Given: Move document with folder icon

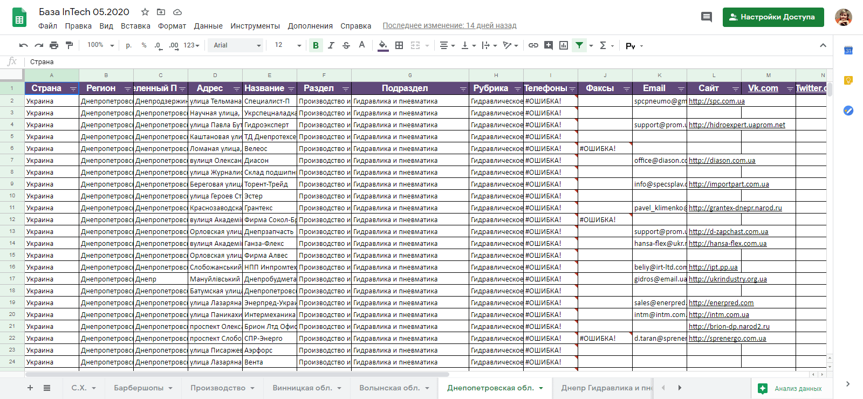Looking at the screenshot, I should click(x=161, y=12).
